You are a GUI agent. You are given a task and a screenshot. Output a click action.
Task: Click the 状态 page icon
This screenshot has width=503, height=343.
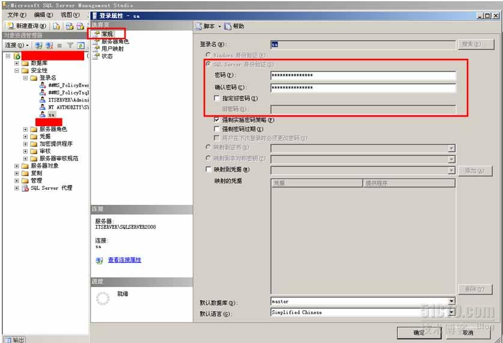96,56
